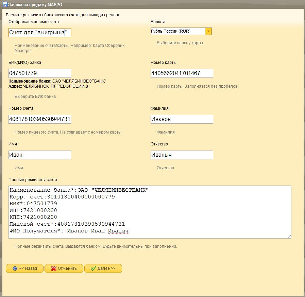Click the ИНН:7421000200 line
Viewport: 305px width, 297px height.
(x=33, y=210)
